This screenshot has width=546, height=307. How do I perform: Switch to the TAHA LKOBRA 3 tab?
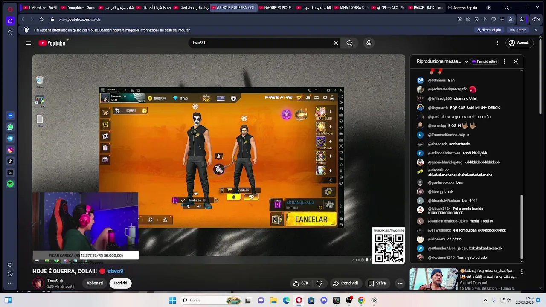[x=351, y=8]
